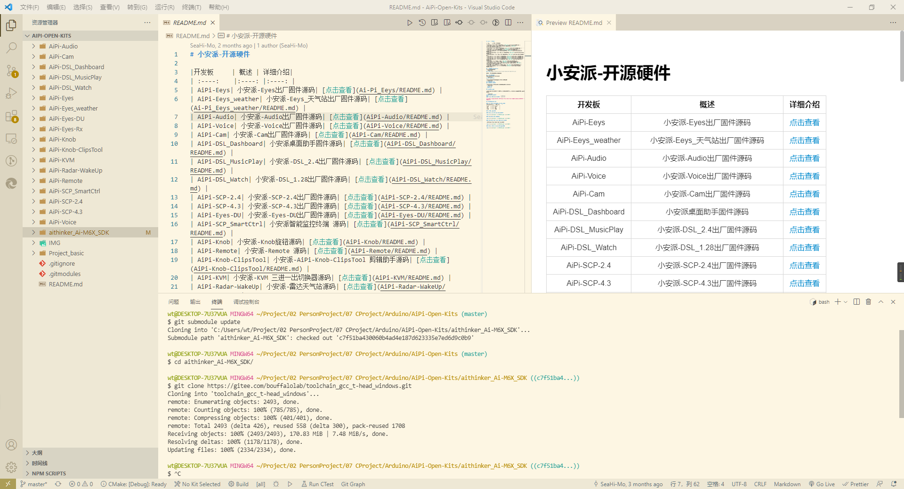Switch to the 输出 output panel tab
This screenshot has height=489, width=904.
tap(195, 302)
